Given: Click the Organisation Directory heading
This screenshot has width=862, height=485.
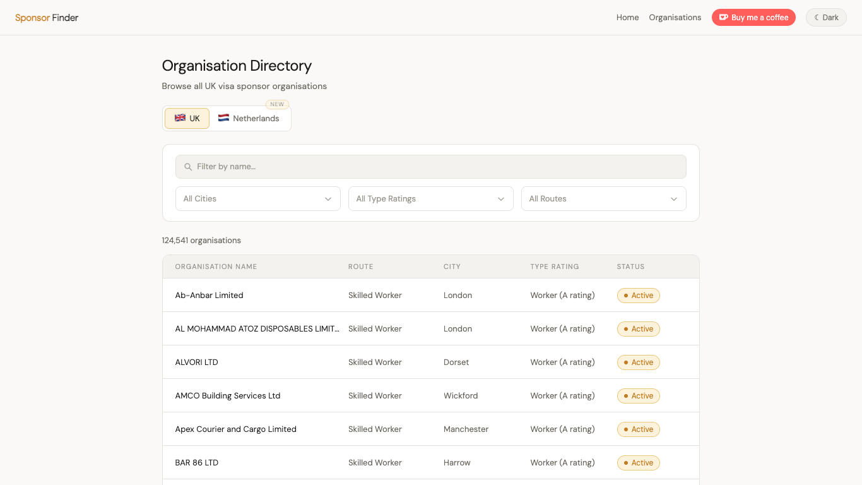Looking at the screenshot, I should point(237,66).
